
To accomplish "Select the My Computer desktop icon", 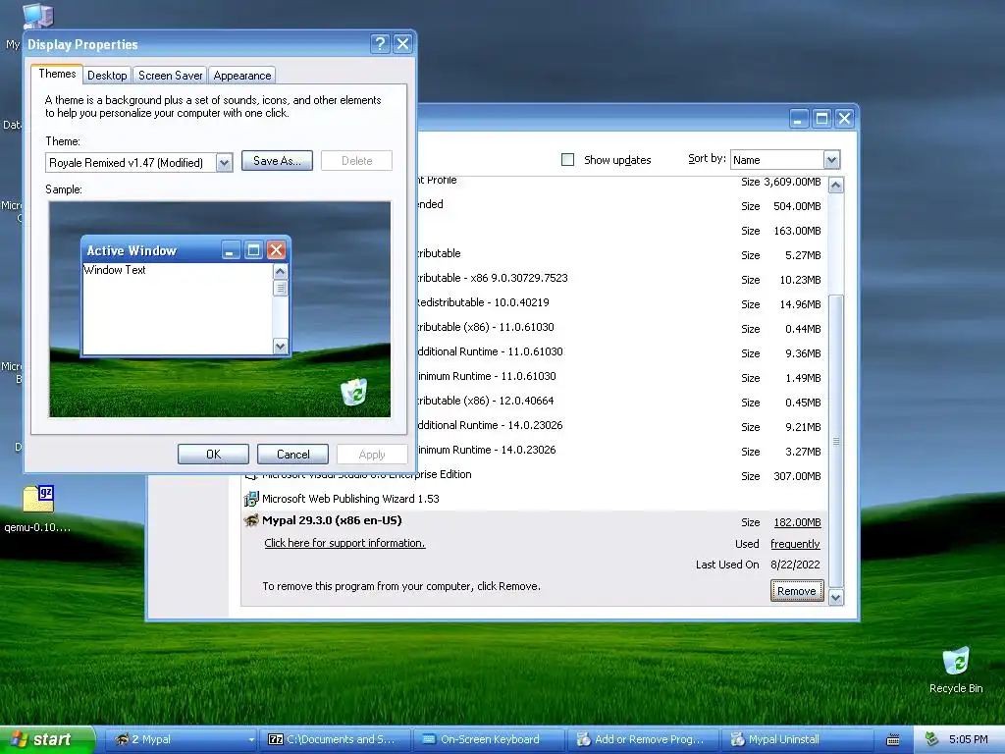I will pos(37,16).
